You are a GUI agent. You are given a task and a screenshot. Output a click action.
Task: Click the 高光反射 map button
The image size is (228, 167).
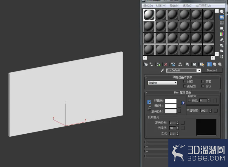click(x=179, y=111)
